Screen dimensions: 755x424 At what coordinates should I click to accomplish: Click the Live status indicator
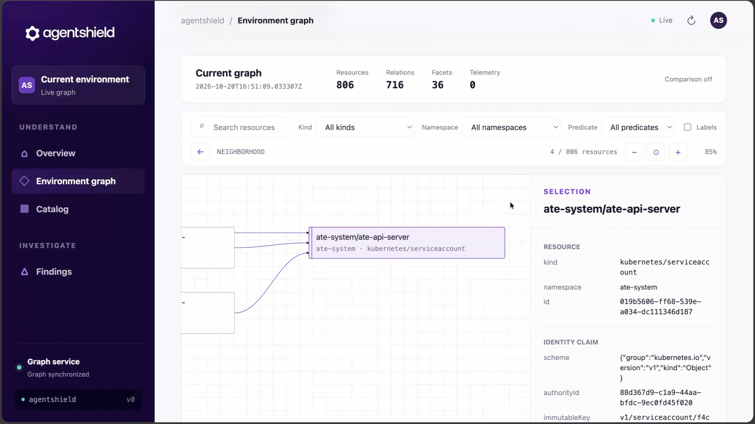click(661, 20)
